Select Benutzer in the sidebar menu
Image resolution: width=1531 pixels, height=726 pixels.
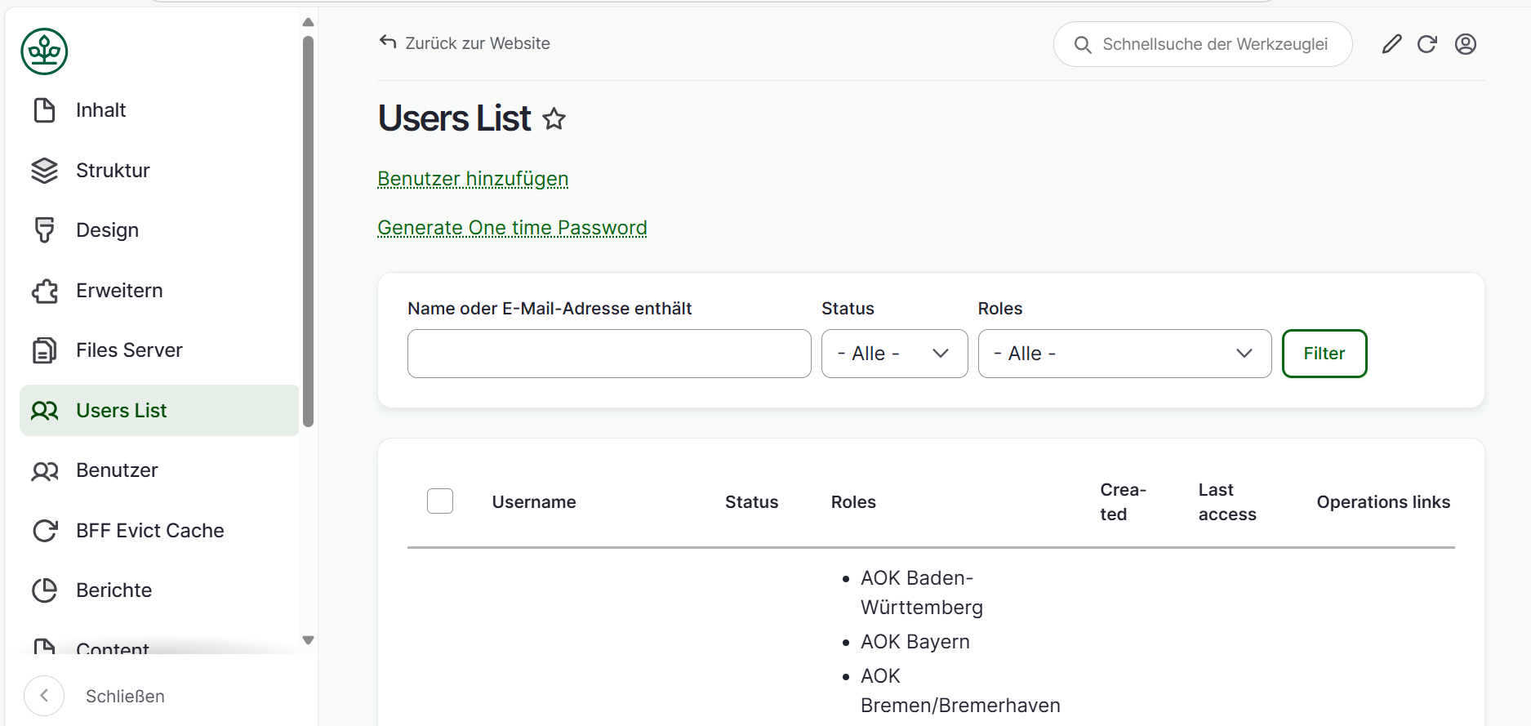(x=117, y=470)
